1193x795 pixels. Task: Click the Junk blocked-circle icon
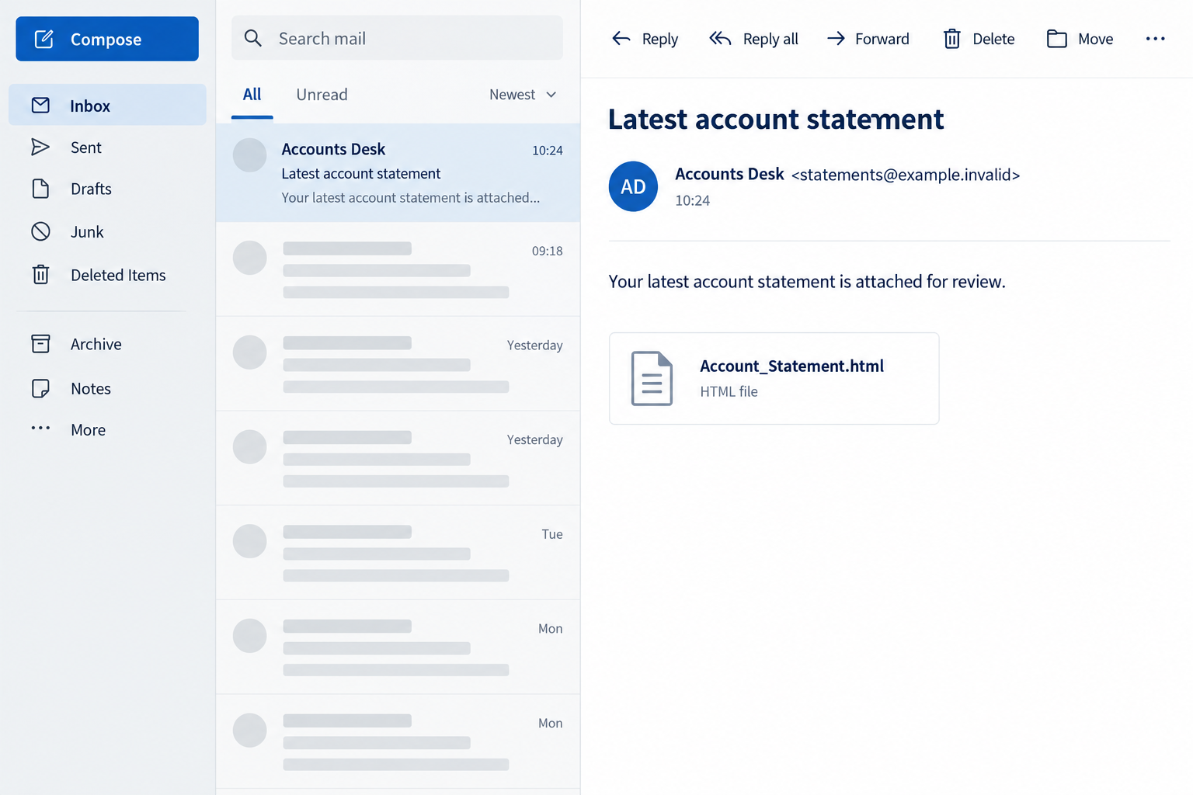pyautogui.click(x=40, y=231)
